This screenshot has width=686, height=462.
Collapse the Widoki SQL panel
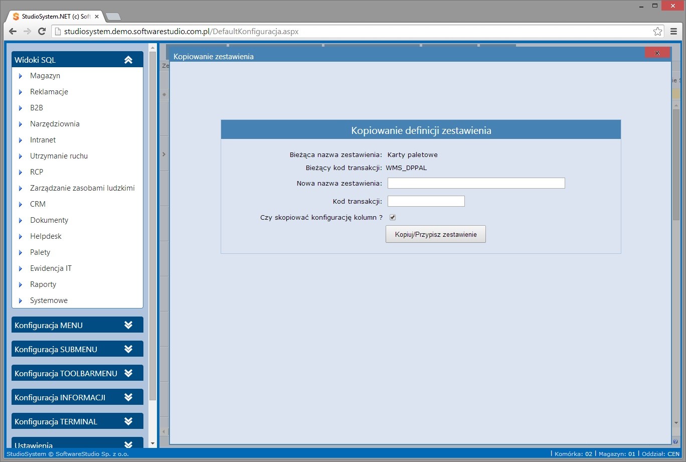click(x=128, y=60)
